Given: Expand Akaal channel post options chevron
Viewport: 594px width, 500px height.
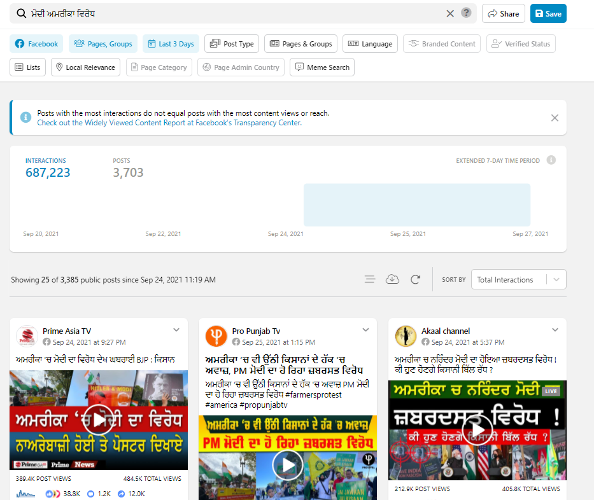Looking at the screenshot, I should pyautogui.click(x=555, y=330).
